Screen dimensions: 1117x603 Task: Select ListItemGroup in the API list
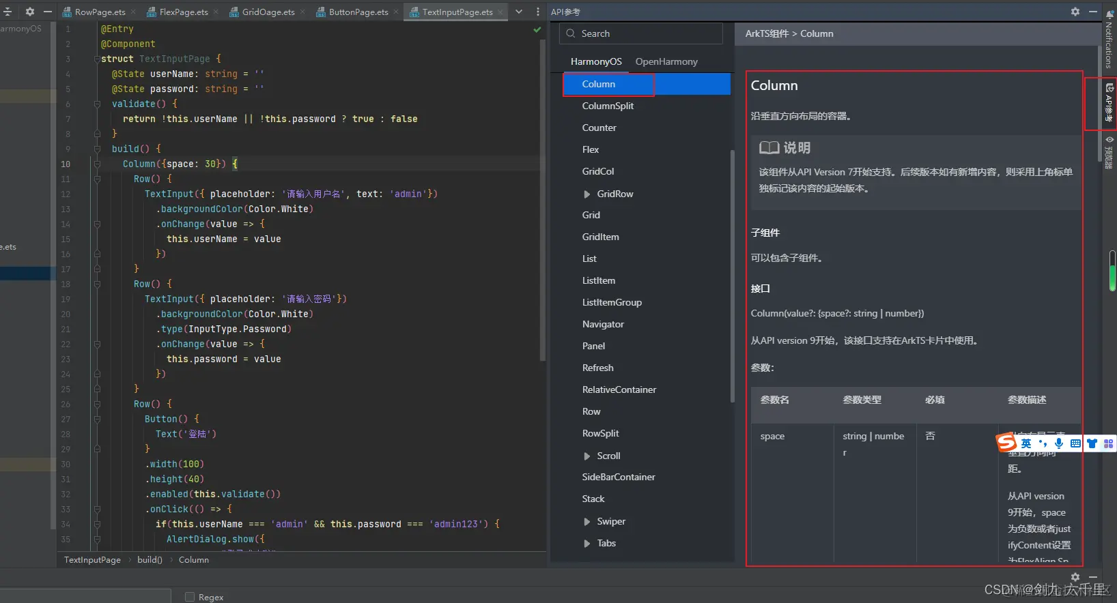[x=612, y=302]
